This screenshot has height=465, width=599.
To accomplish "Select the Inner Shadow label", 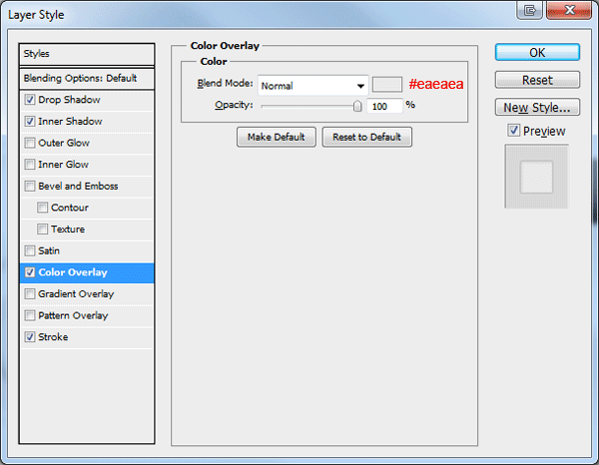I will coord(70,122).
